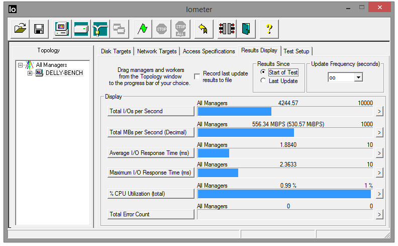Click Maximum I/O Response Time (ms) button
The height and width of the screenshot is (246, 398).
click(151, 173)
